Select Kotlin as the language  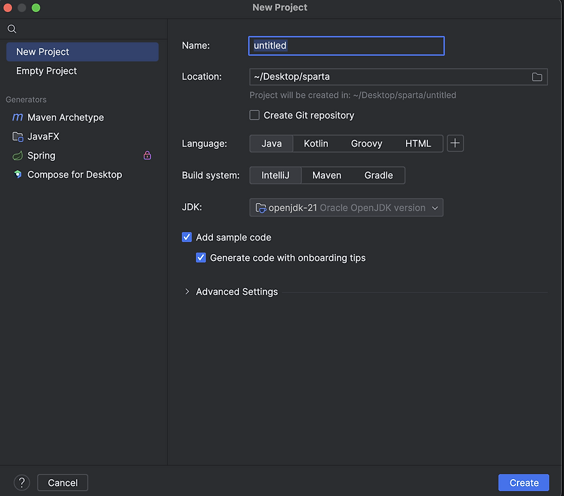[316, 143]
